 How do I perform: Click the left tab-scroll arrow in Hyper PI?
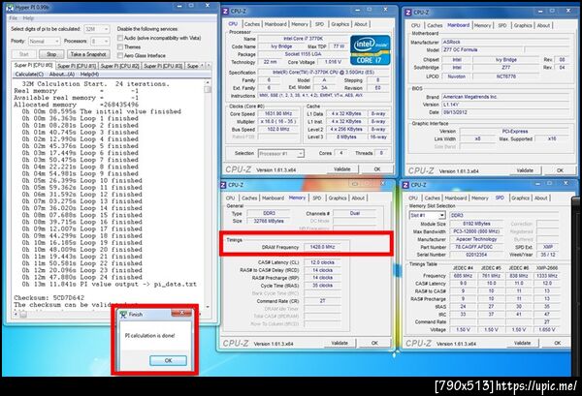pos(202,65)
